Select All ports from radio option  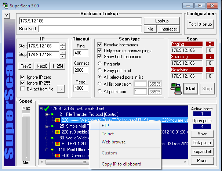coord(100,91)
